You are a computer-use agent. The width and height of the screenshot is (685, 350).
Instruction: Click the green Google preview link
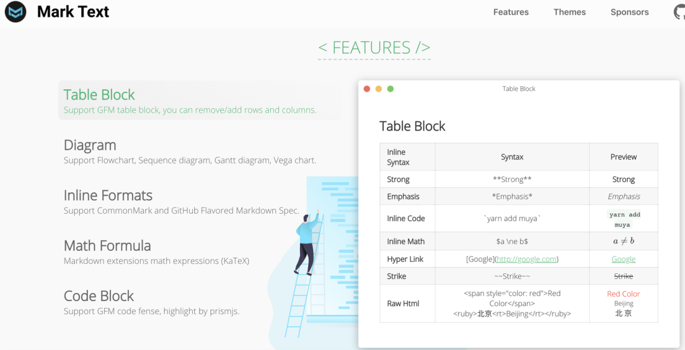pos(623,259)
